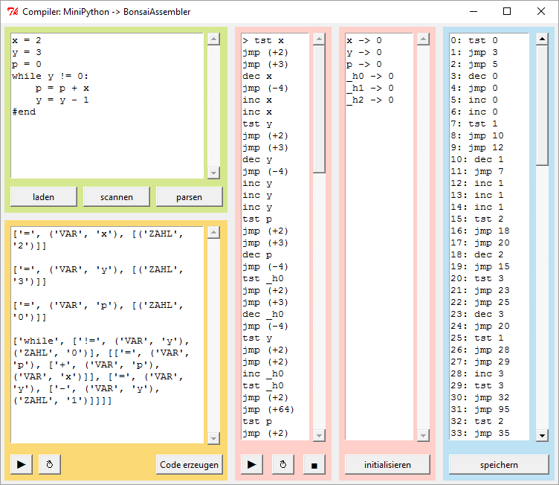Select the 'x -> 0' variable entry
Image resolution: width=559 pixels, height=485 pixels.
click(364, 40)
